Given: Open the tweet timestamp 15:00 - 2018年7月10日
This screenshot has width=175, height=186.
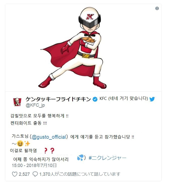Looking at the screenshot, I should pyautogui.click(x=34, y=165).
